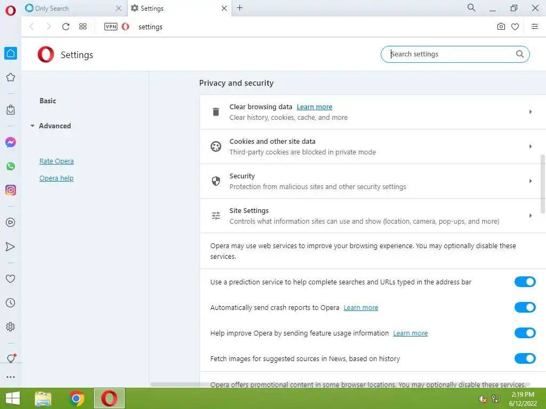Launch Messenger from the sidebar
546x409 pixels.
click(11, 142)
